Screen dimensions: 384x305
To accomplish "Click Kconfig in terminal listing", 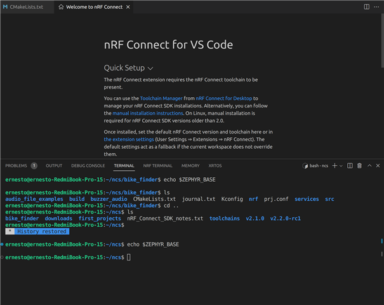I will click(x=232, y=199).
